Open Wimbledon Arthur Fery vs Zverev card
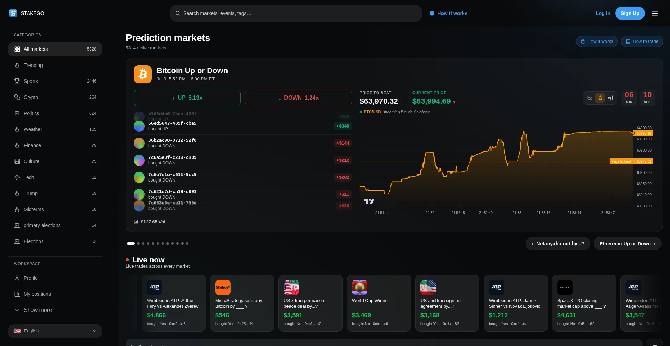This screenshot has height=346, width=670. tap(174, 303)
